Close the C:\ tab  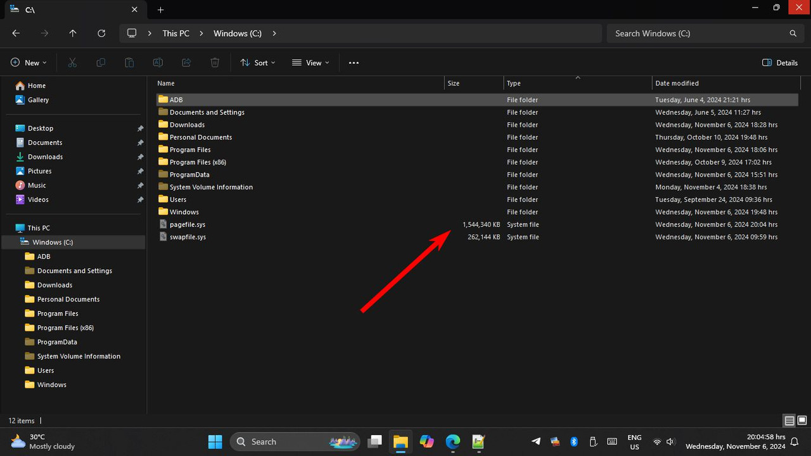(x=134, y=9)
